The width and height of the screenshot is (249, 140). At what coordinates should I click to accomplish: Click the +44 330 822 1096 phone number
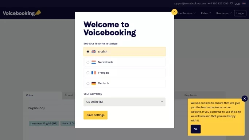tap(218, 4)
